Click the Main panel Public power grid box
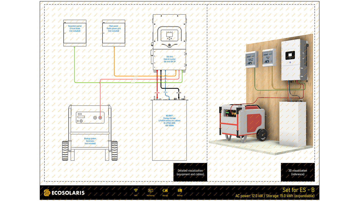Screen dimensions: 359x201 (x=114, y=33)
